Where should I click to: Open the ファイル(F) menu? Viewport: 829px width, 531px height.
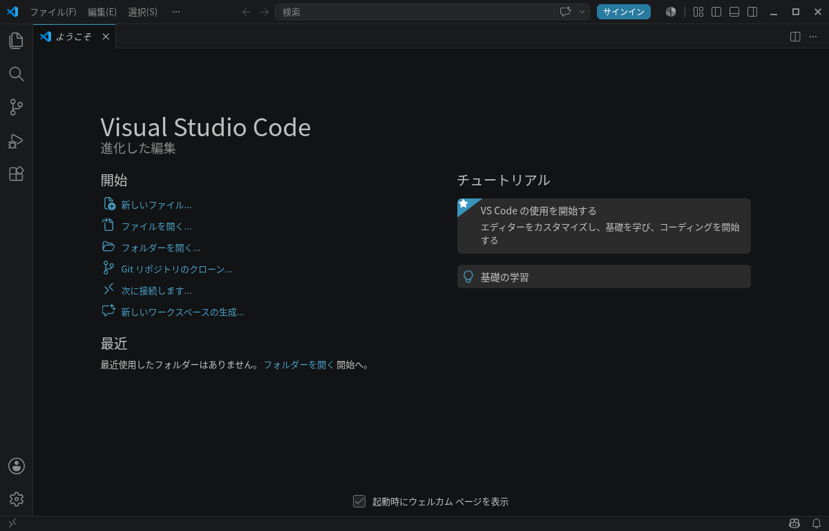click(53, 12)
